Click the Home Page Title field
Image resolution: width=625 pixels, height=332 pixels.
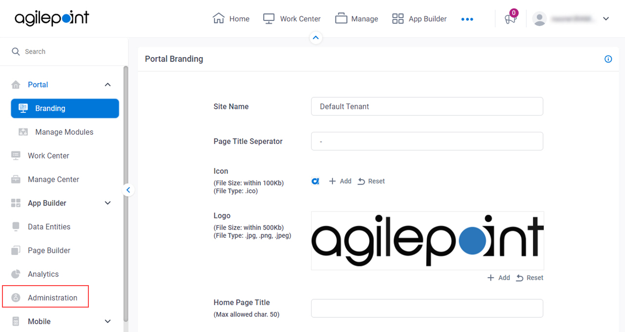(x=427, y=309)
